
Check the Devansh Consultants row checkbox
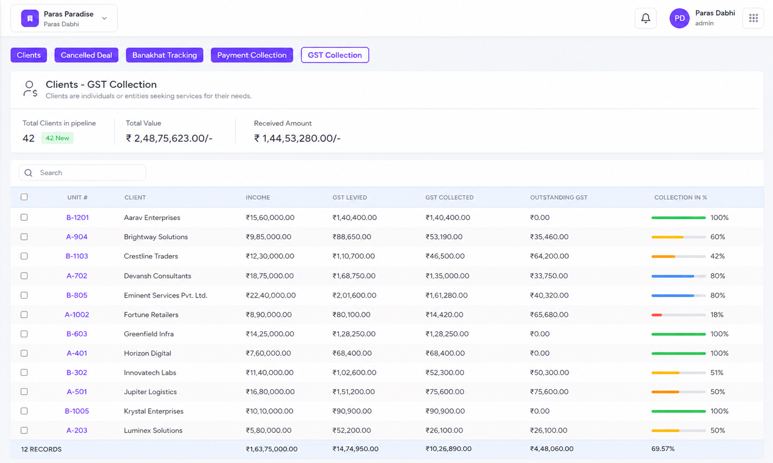point(24,276)
